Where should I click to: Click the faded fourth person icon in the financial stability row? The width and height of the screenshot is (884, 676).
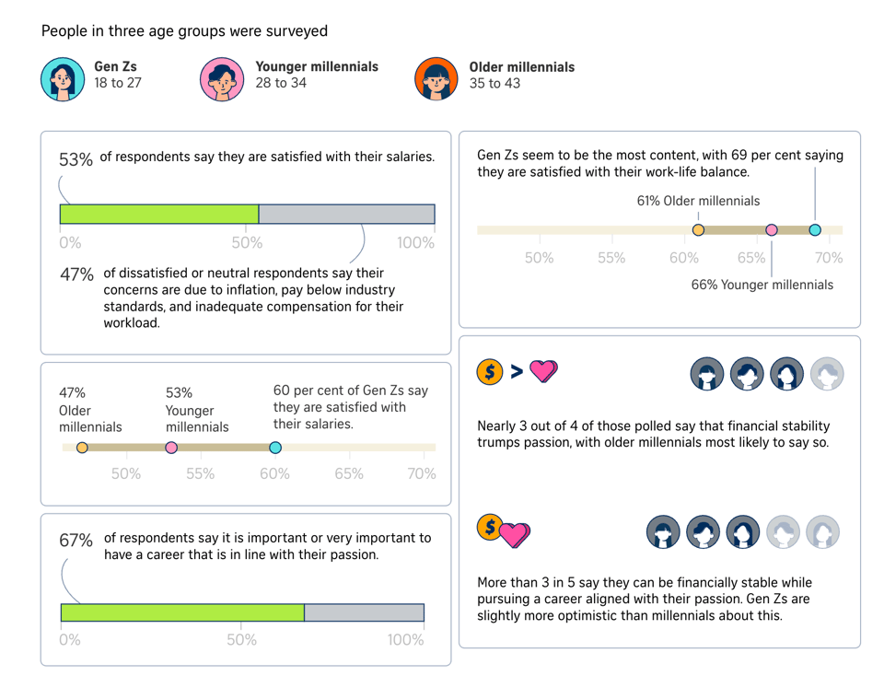(x=827, y=375)
